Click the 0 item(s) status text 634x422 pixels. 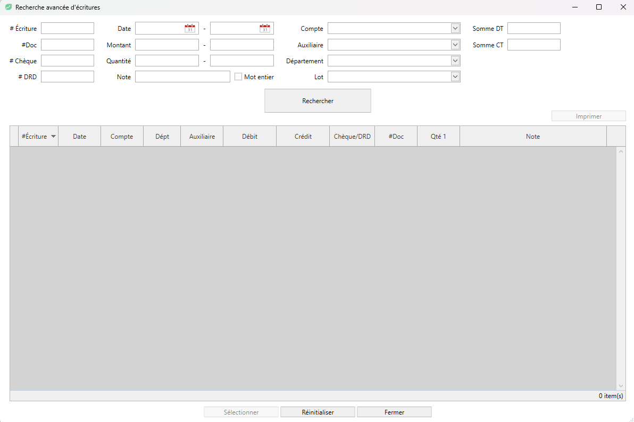pyautogui.click(x=611, y=396)
